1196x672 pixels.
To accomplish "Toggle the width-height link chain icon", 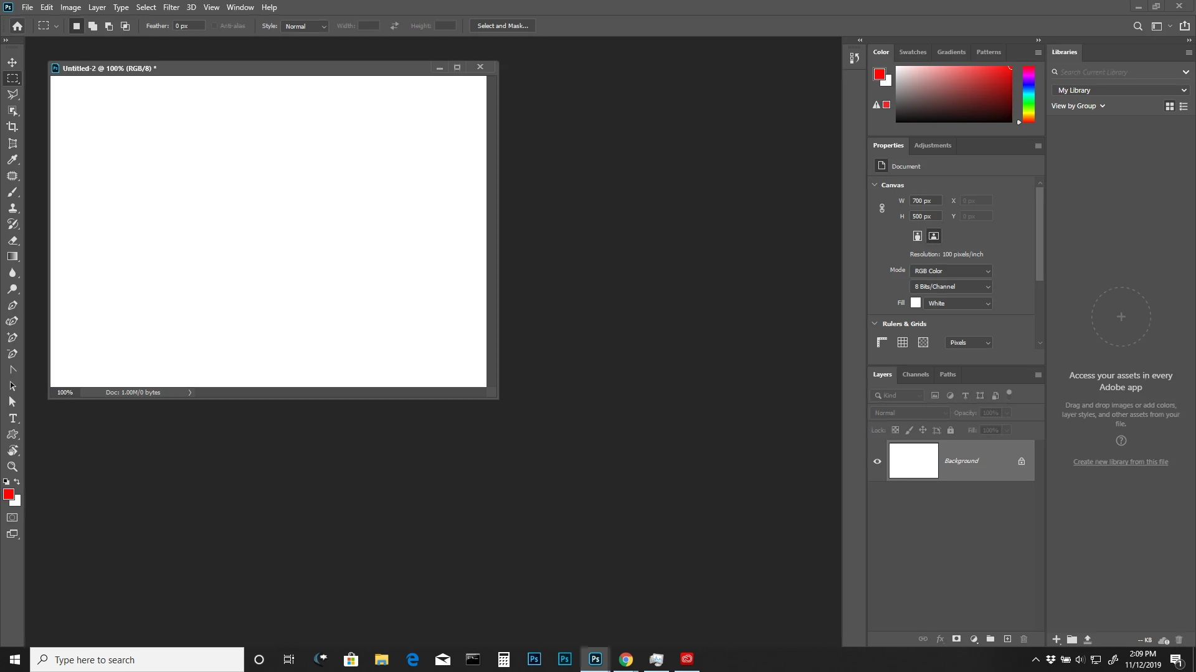I will (x=882, y=208).
